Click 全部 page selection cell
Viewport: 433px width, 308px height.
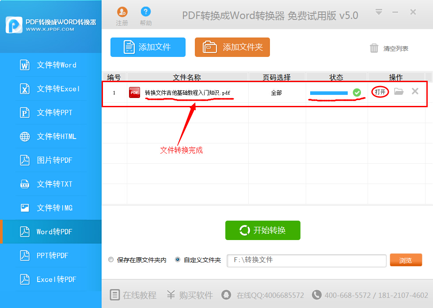pos(277,93)
